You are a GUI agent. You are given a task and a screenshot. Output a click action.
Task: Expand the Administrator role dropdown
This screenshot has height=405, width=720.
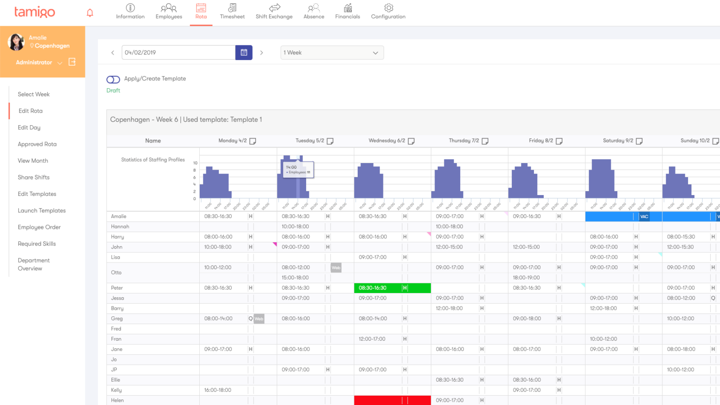pos(60,62)
